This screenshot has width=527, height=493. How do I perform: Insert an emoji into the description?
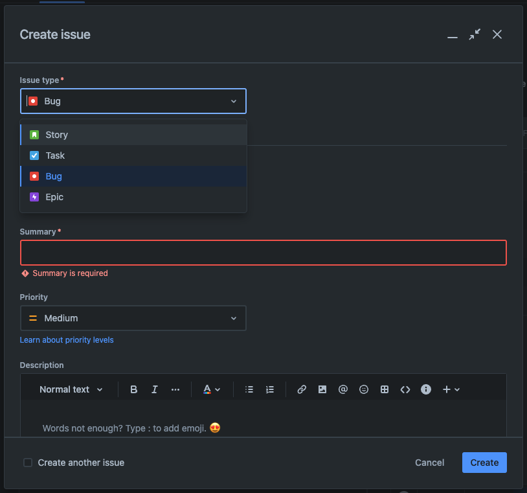364,389
